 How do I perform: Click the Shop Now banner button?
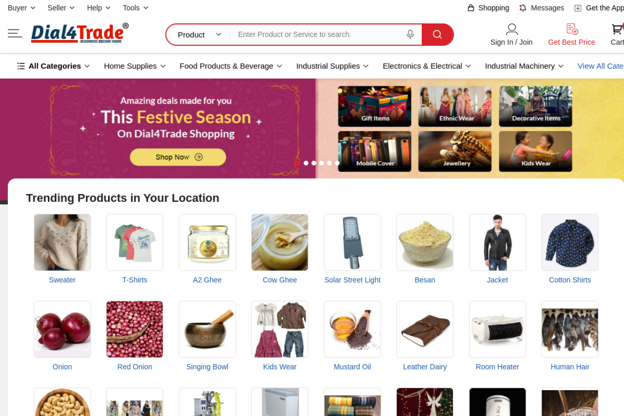coord(178,157)
